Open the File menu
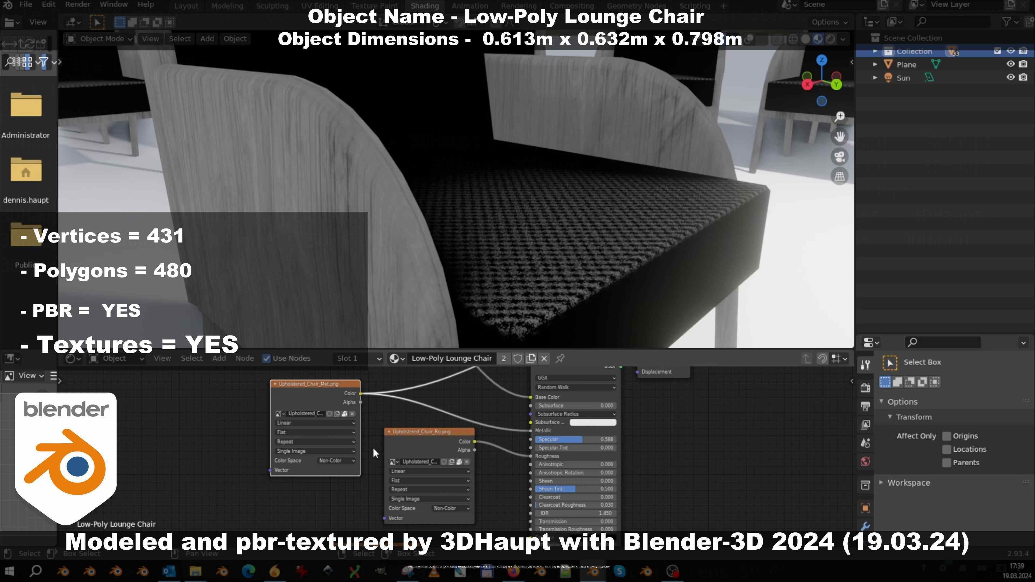Image resolution: width=1035 pixels, height=582 pixels. click(25, 4)
